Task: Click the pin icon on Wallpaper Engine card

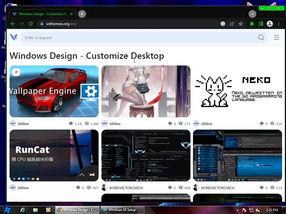Action: coord(16,72)
